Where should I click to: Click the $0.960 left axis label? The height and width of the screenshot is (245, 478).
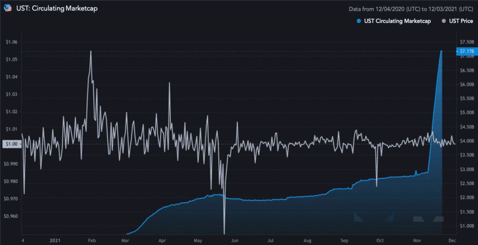11,216
